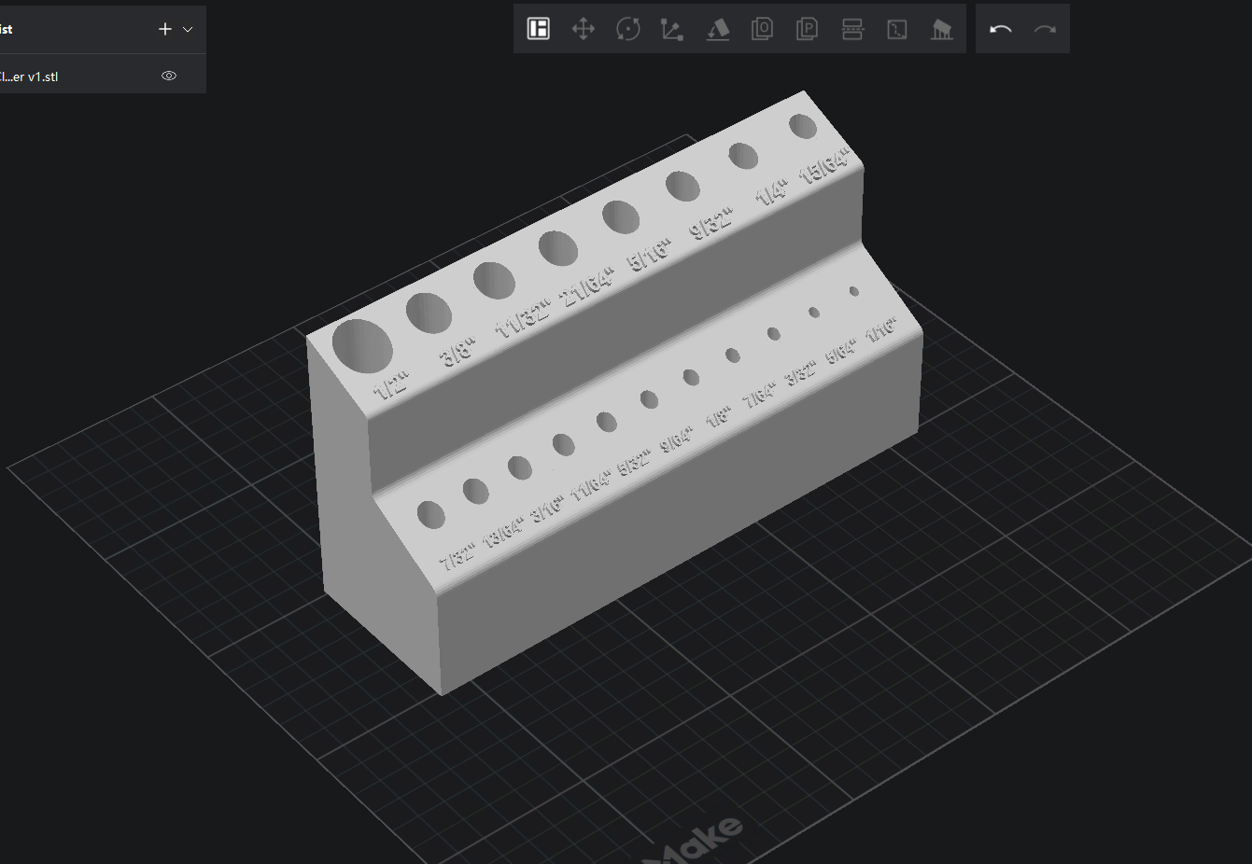Screen dimensions: 1252x864
Task: Add a model with the plus button
Action: click(x=165, y=29)
